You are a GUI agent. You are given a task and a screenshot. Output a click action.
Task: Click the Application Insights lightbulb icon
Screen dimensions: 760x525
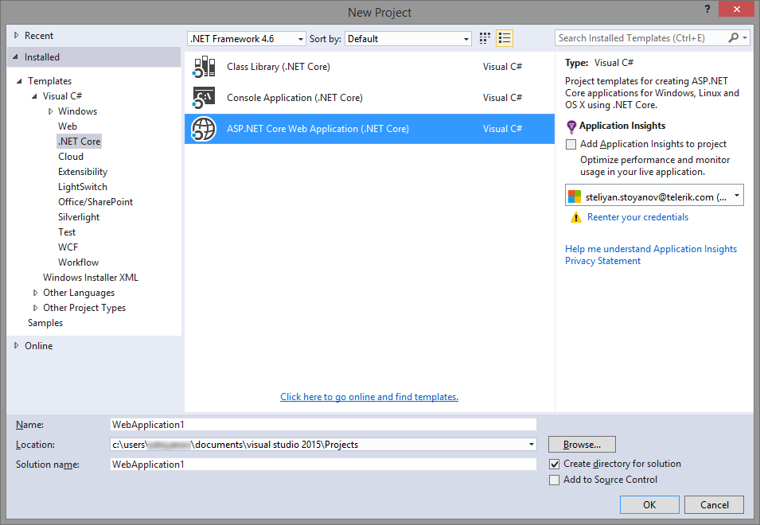coord(571,127)
